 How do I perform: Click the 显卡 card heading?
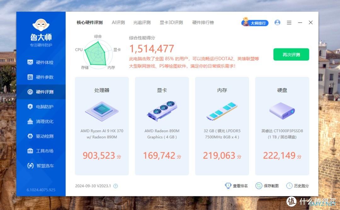pyautogui.click(x=162, y=90)
